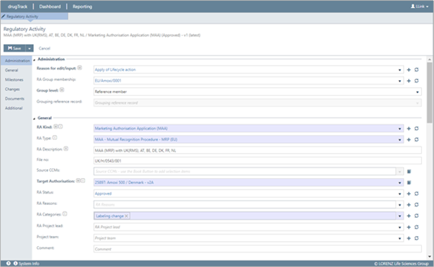Add a new Project team entry
This screenshot has height=267, width=434.
click(409, 238)
